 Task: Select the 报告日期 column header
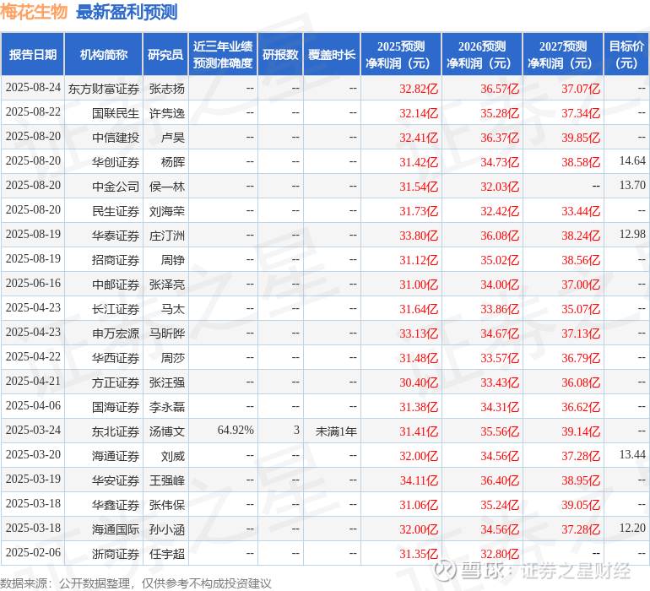[x=33, y=54]
